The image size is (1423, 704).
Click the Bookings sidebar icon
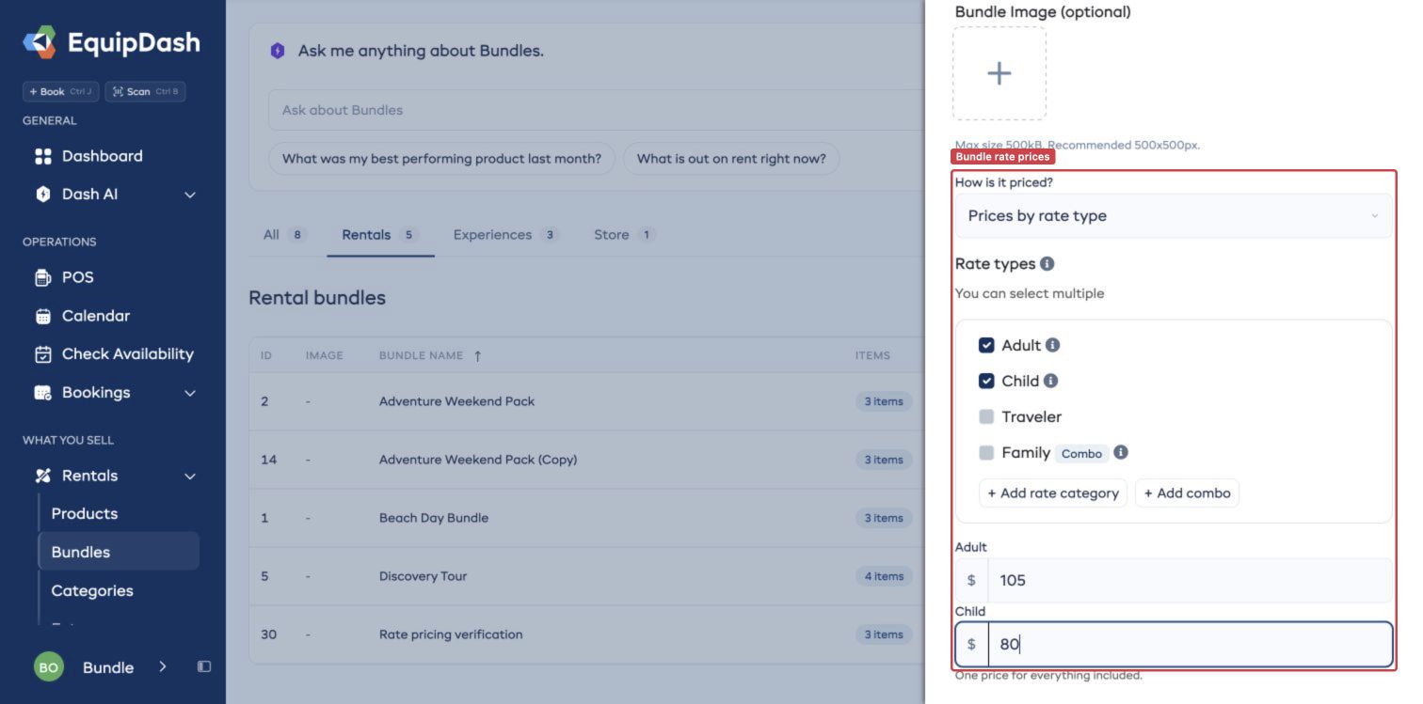(x=43, y=393)
